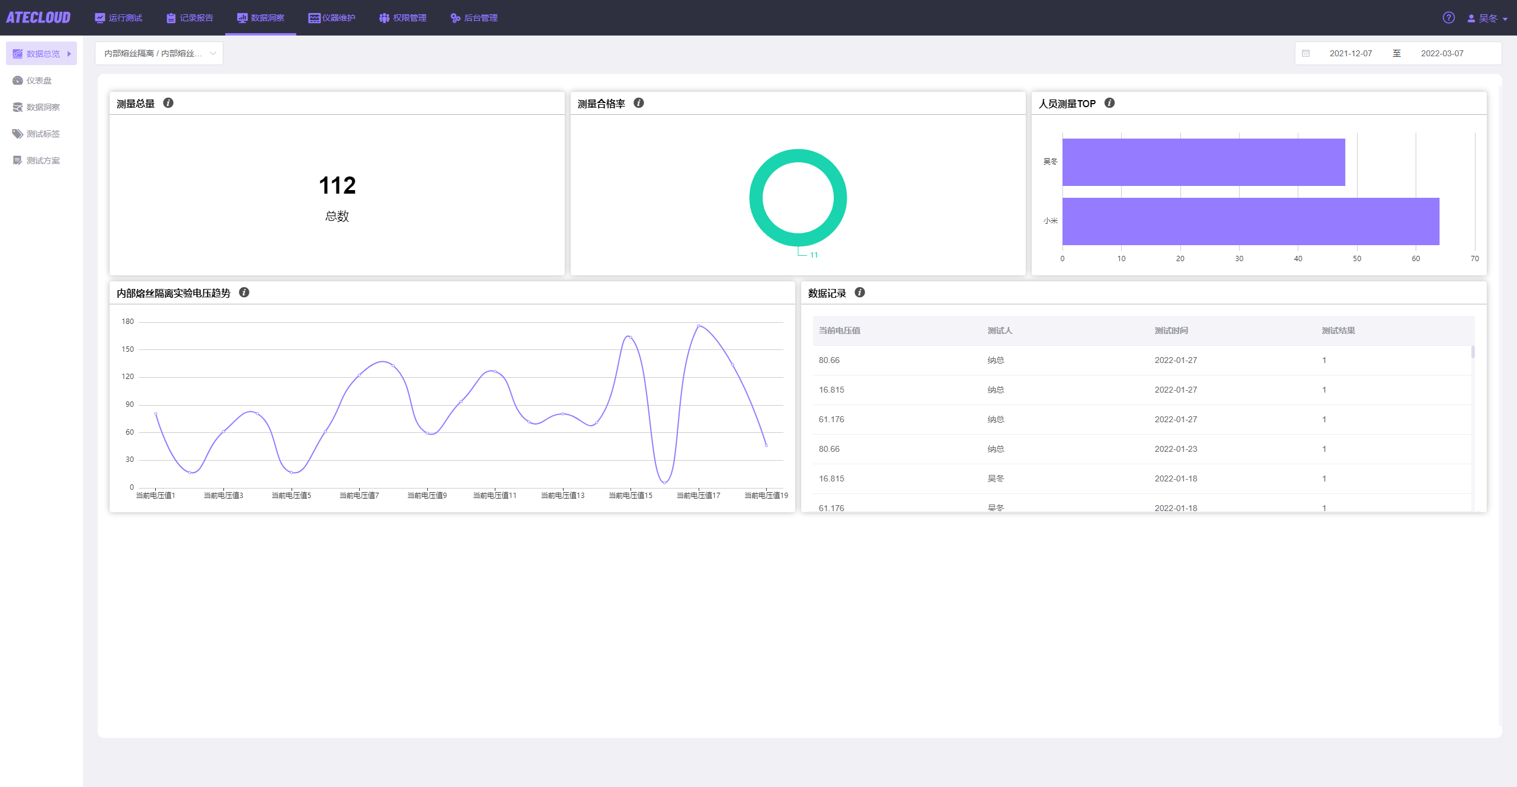
Task: Click the 小米 purple bar in chart
Action: click(x=1250, y=221)
